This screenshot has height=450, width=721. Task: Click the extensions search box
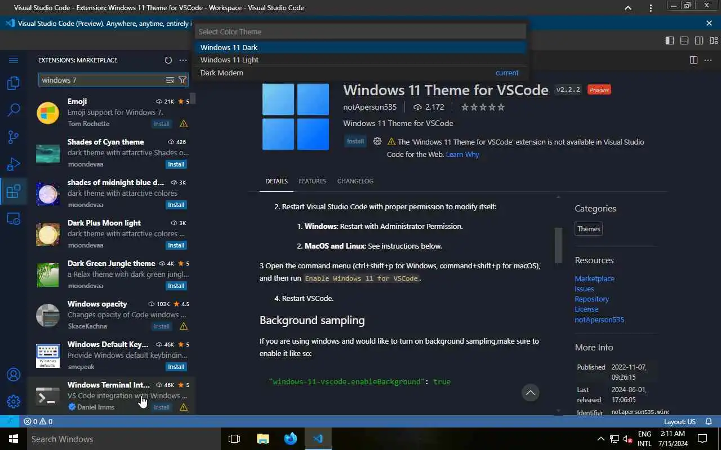click(101, 80)
